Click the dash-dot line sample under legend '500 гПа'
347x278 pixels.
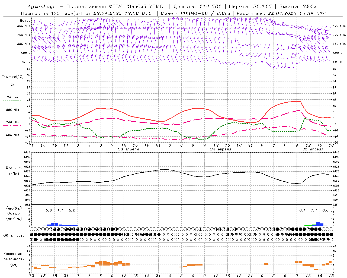click(x=12, y=138)
